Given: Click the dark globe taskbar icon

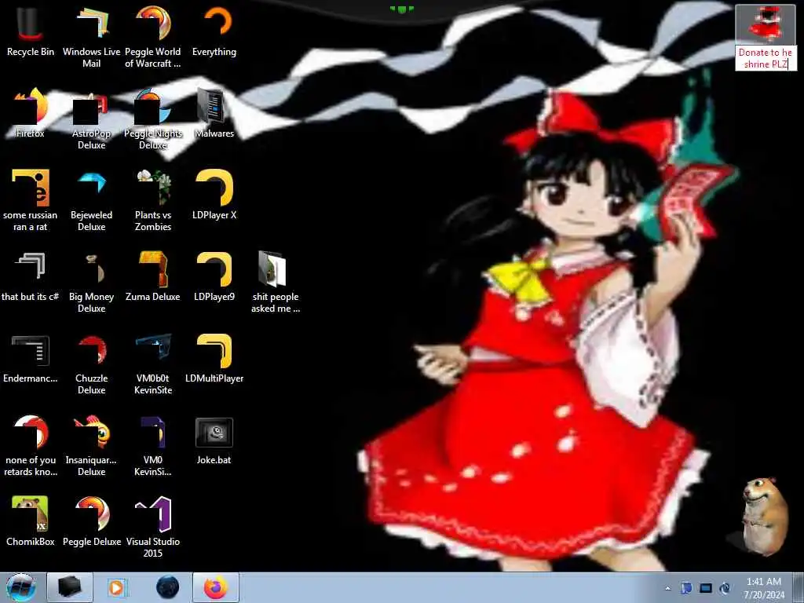Looking at the screenshot, I should tap(168, 587).
